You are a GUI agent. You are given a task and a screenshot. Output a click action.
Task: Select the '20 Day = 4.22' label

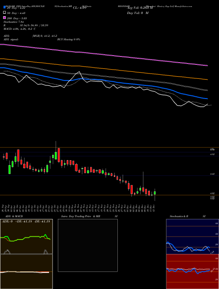[x=16, y=8]
